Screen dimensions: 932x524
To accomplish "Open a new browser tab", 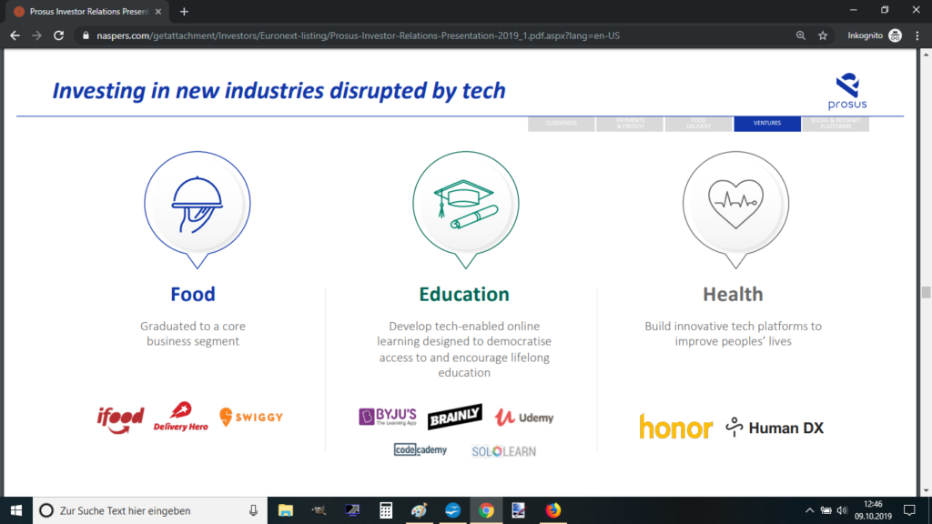I will coord(184,11).
